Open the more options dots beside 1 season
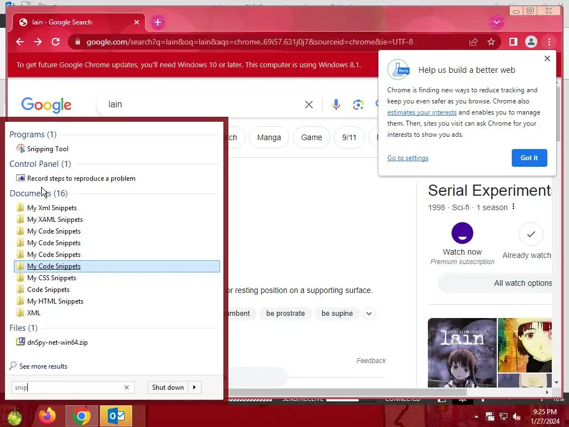 (x=513, y=207)
